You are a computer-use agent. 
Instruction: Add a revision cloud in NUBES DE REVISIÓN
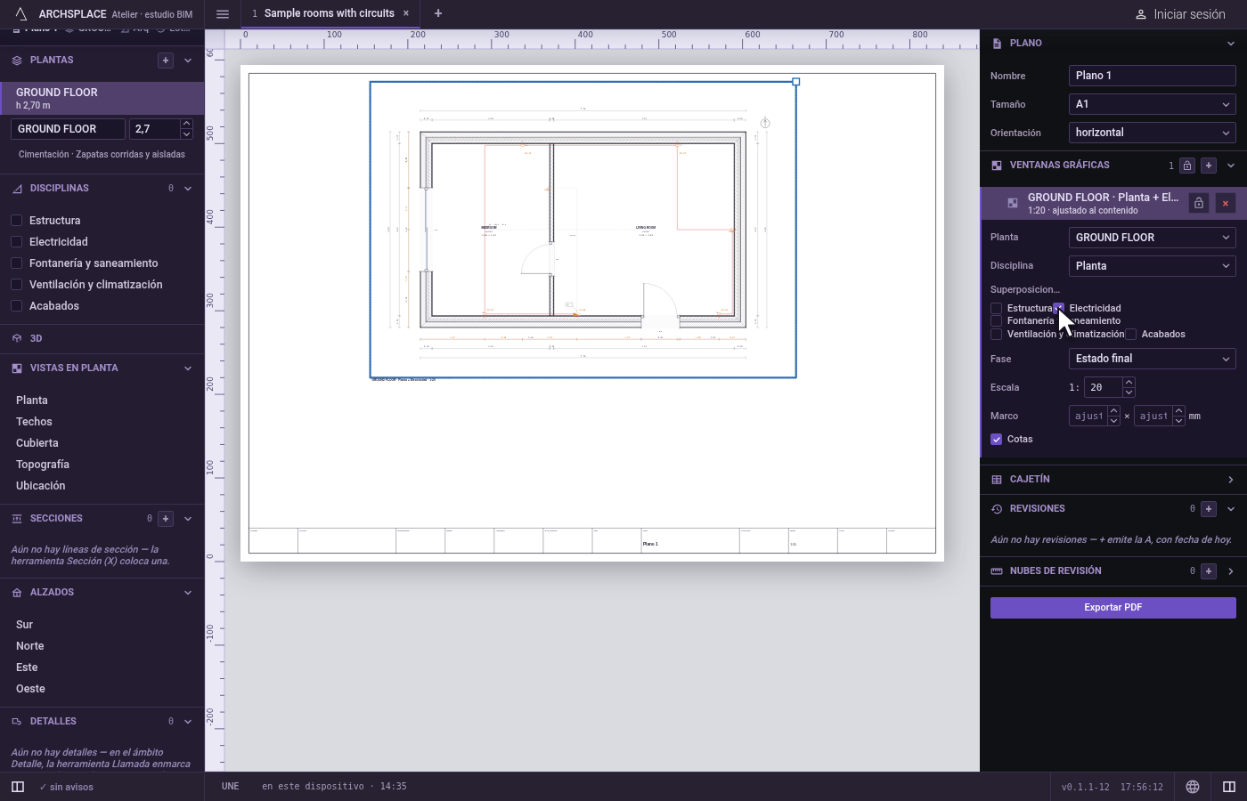pyautogui.click(x=1209, y=571)
